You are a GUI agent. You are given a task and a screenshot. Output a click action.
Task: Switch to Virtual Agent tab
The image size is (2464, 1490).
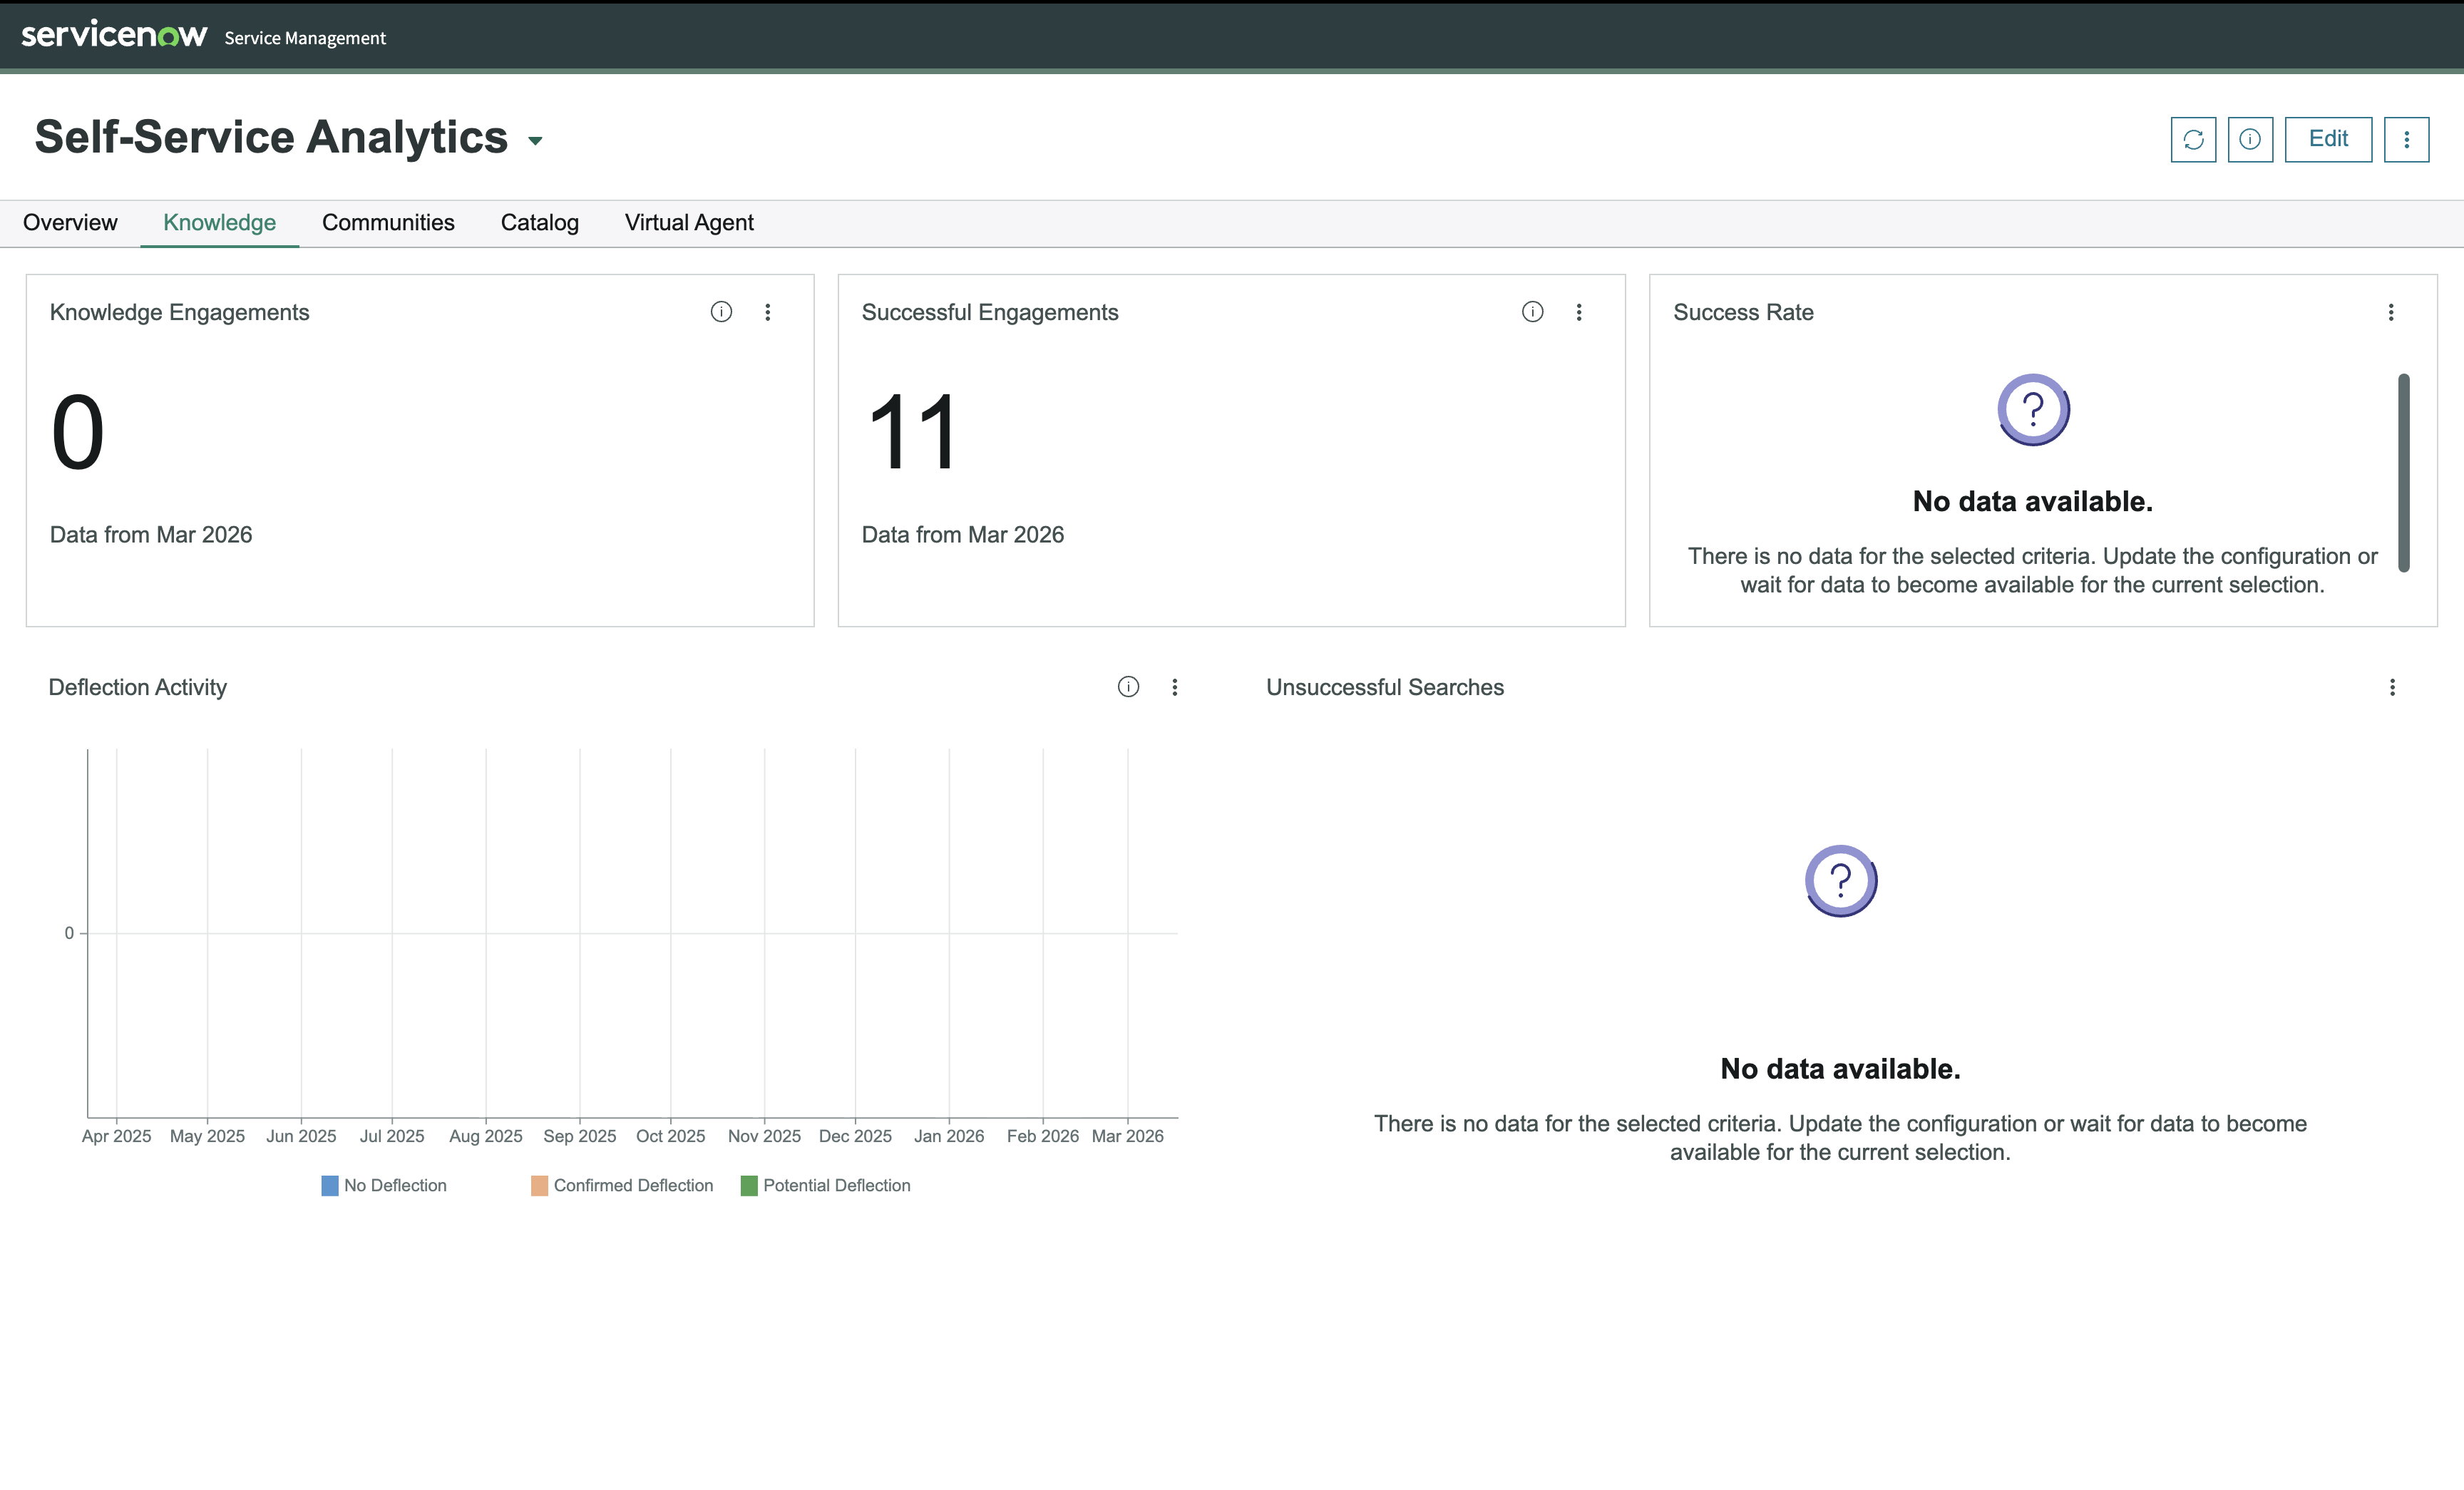click(689, 223)
